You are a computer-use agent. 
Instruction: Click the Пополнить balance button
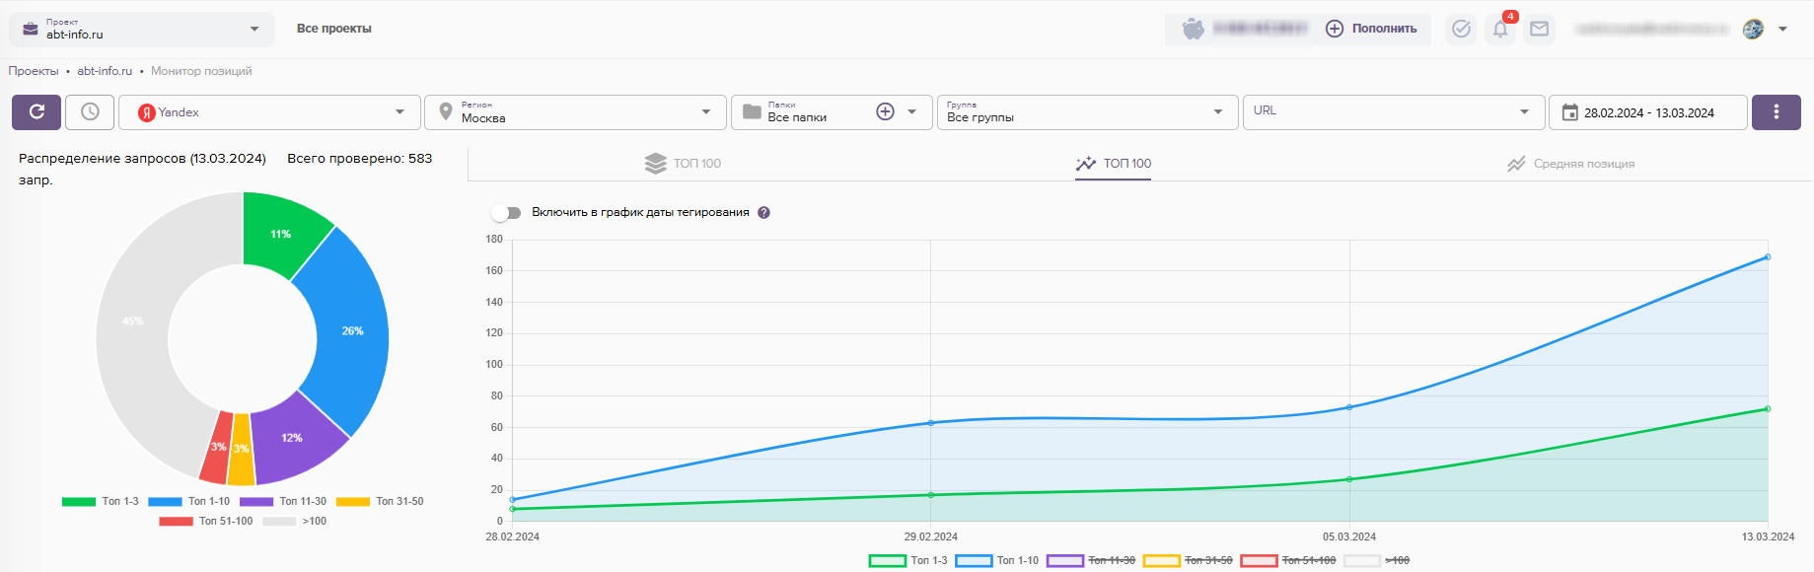point(1371,29)
